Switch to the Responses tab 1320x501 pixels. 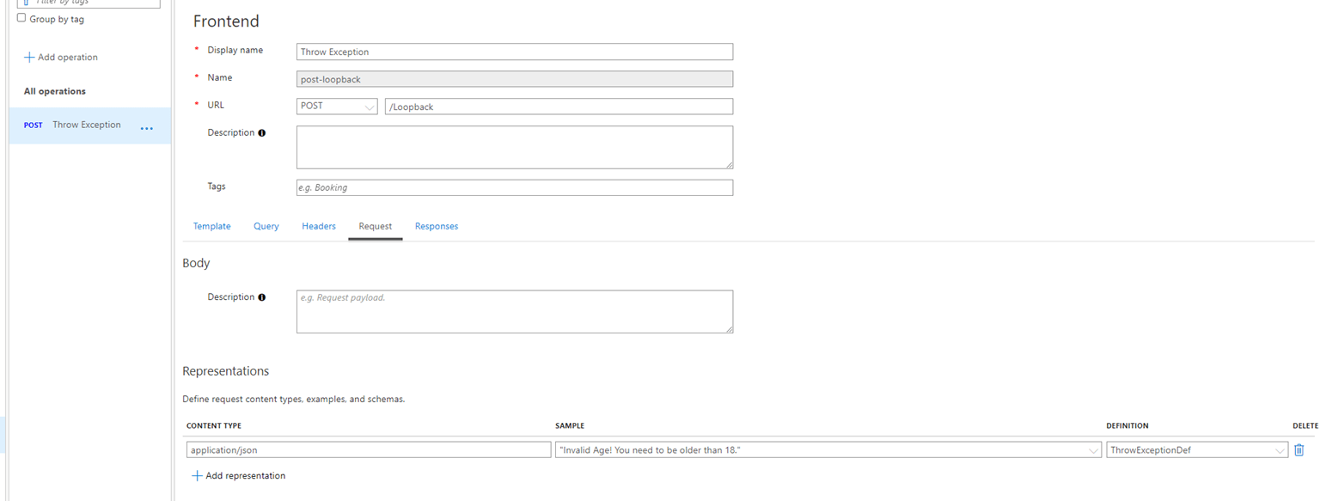(x=437, y=225)
